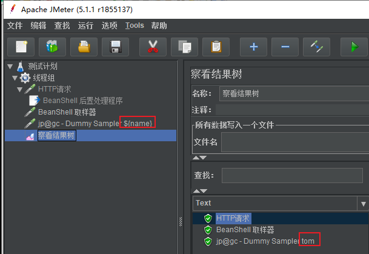
Task: Open the 文件 menu
Action: point(15,25)
